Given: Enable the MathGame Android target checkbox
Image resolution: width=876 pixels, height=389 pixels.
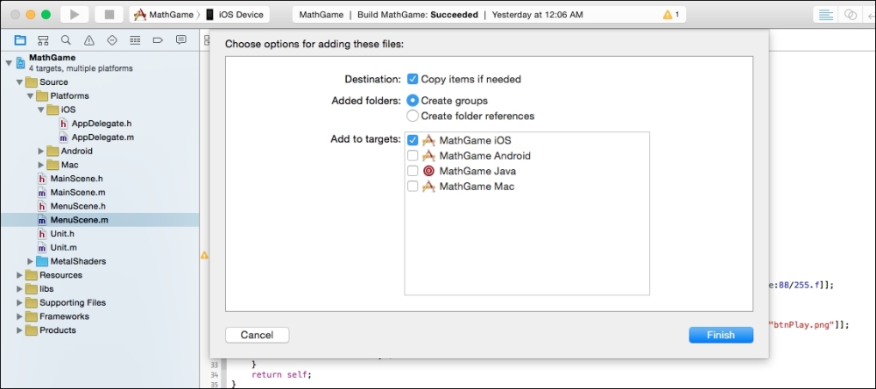Looking at the screenshot, I should click(x=413, y=156).
